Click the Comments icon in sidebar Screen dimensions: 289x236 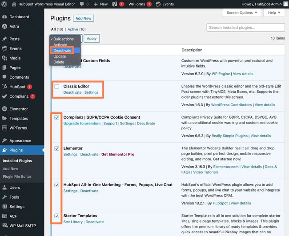(4, 77)
